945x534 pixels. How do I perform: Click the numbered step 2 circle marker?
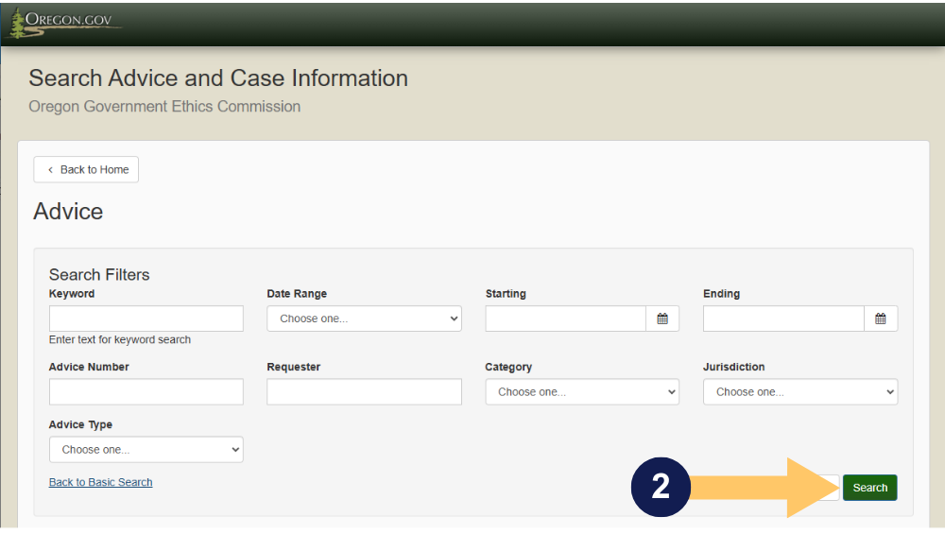tap(661, 487)
